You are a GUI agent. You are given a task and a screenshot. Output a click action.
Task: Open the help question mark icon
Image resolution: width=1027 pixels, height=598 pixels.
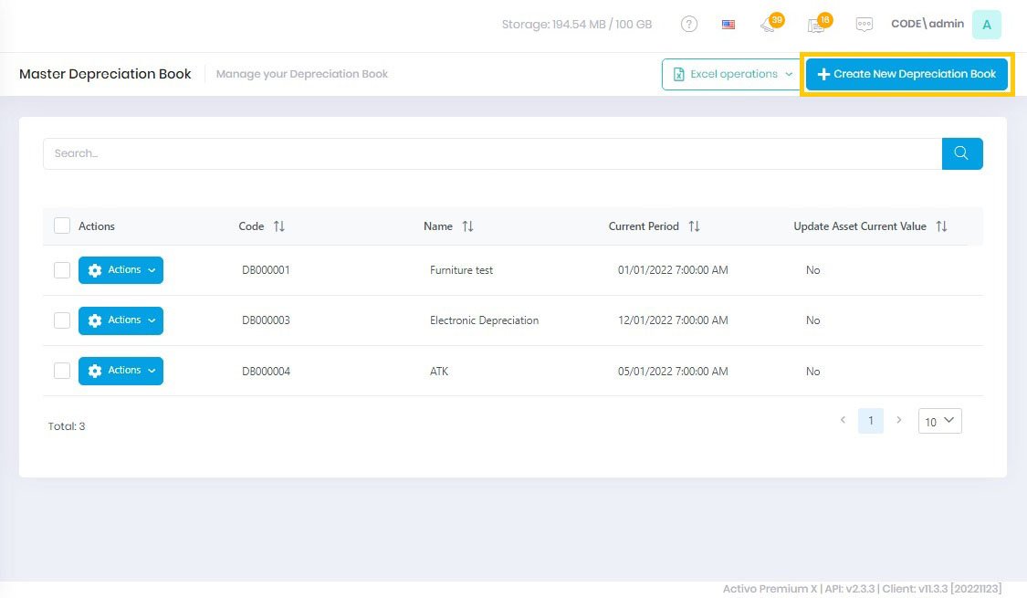[x=689, y=24]
